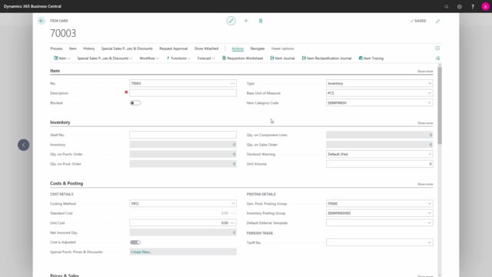Open Gen. Prod. Posting Group dropdown
The image size is (492, 277).
tap(429, 203)
